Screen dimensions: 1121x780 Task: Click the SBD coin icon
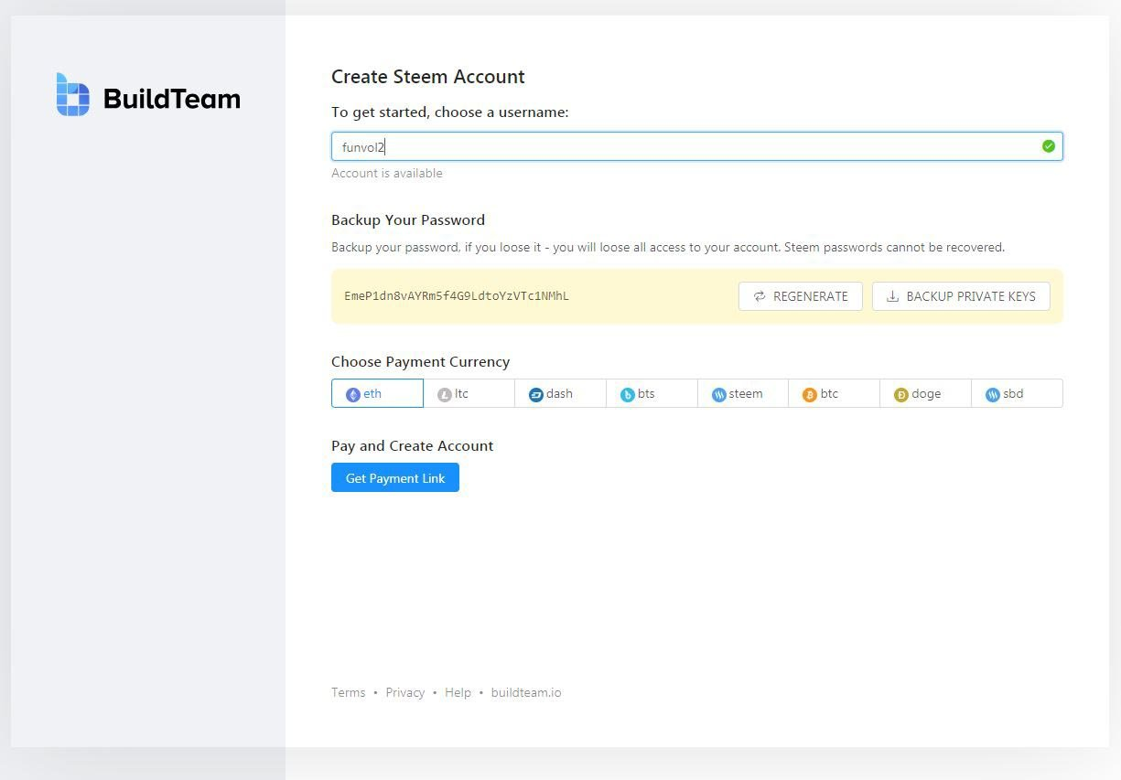(x=993, y=394)
